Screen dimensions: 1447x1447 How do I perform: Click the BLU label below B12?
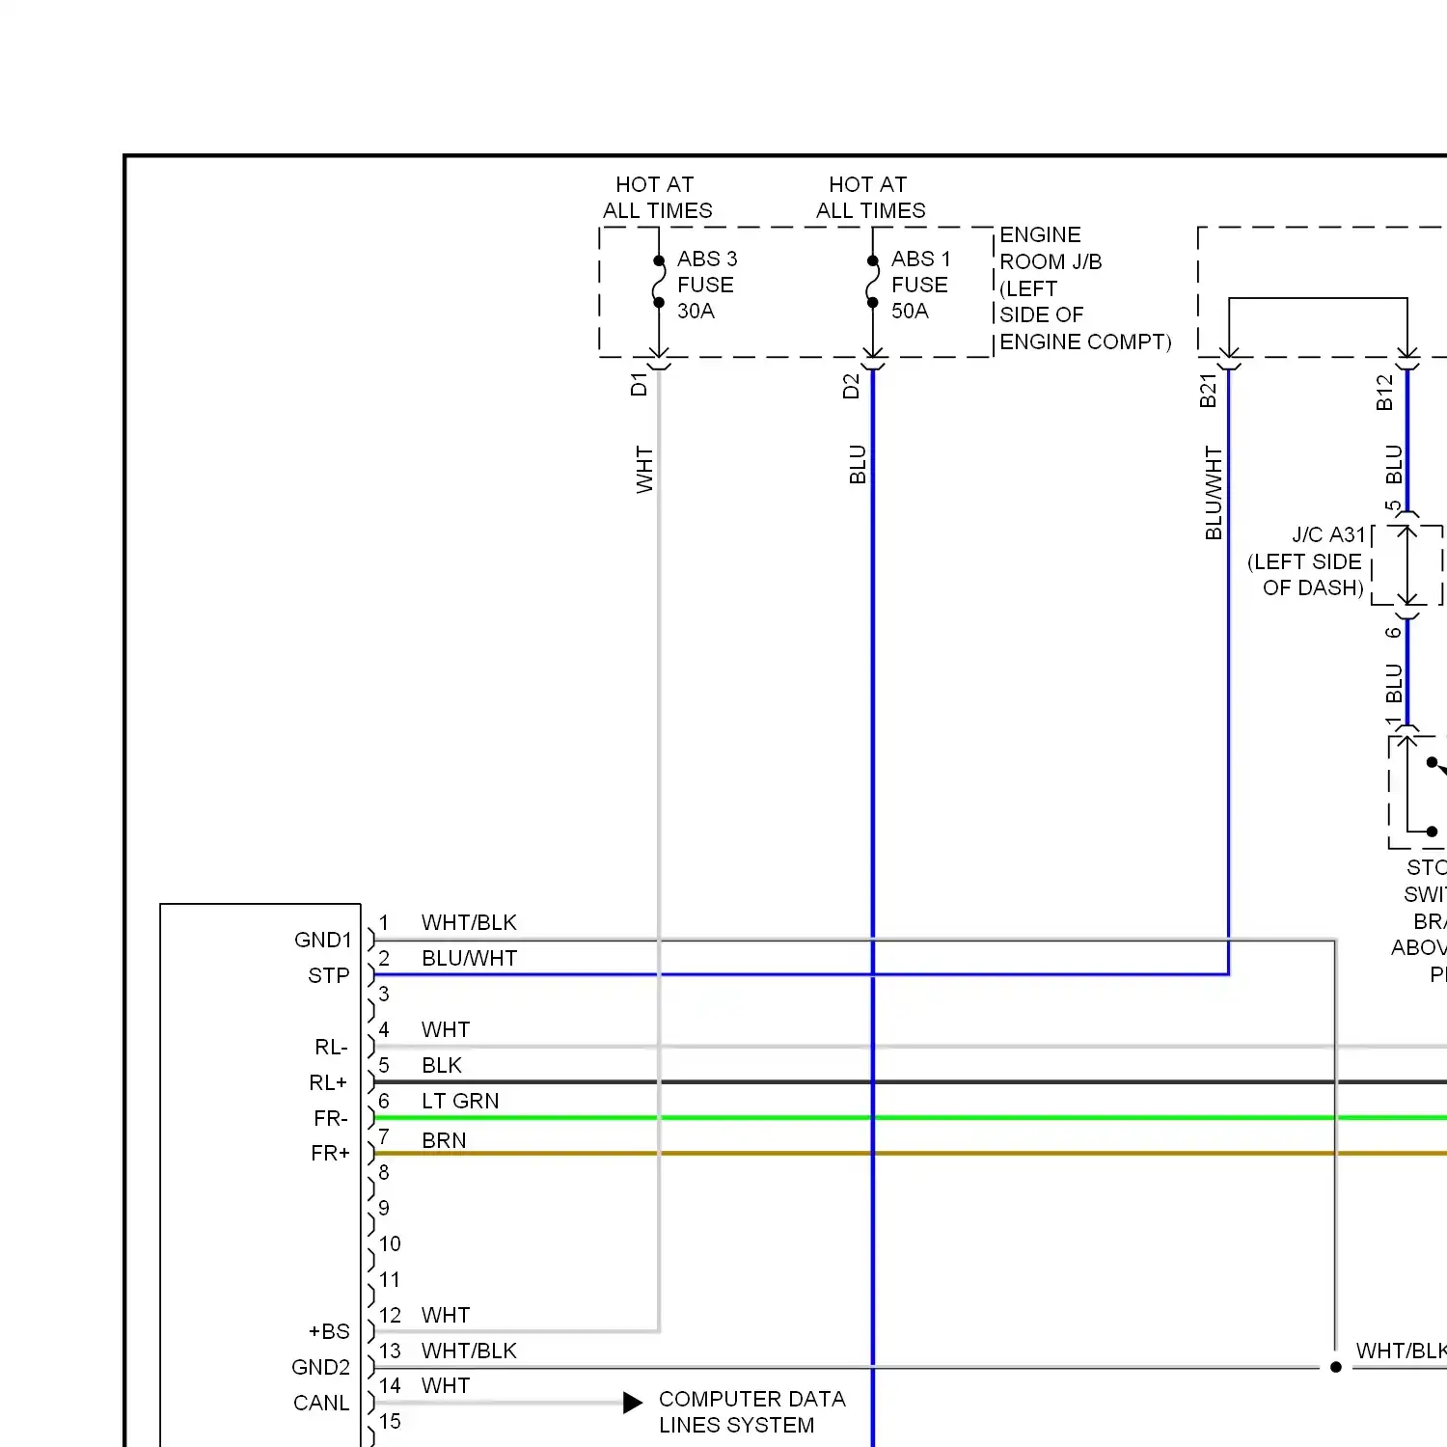1394,464
